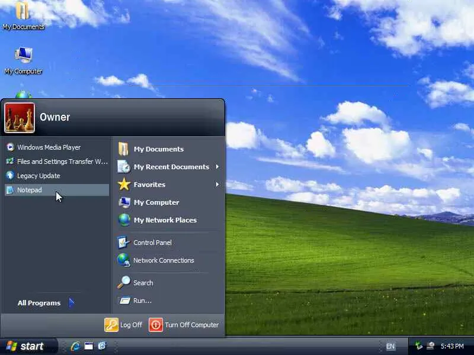Open My Recent Documents submenu
This screenshot has height=355, width=474.
coord(168,167)
